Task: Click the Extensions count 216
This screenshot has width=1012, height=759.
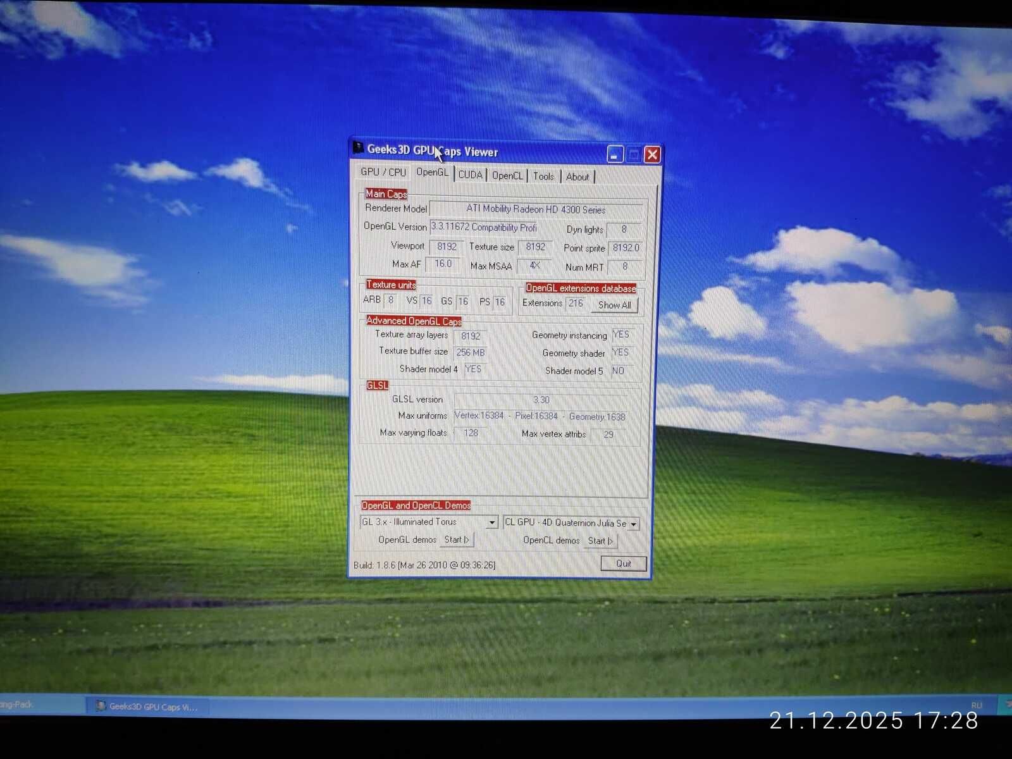Action: [x=576, y=304]
